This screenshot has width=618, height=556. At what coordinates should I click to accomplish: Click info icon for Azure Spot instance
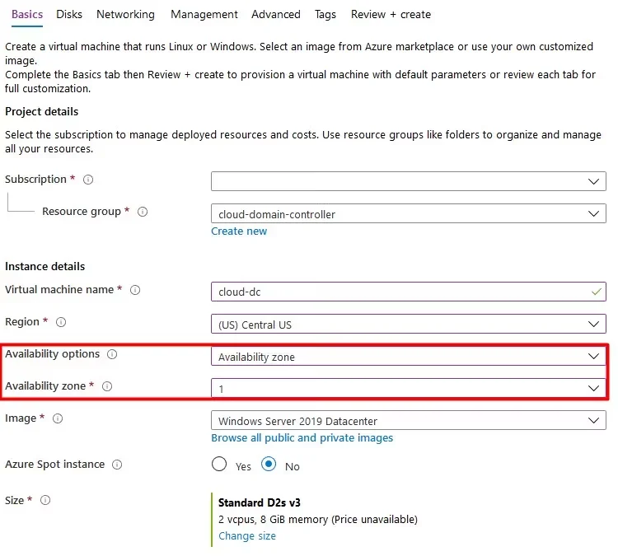[117, 465]
